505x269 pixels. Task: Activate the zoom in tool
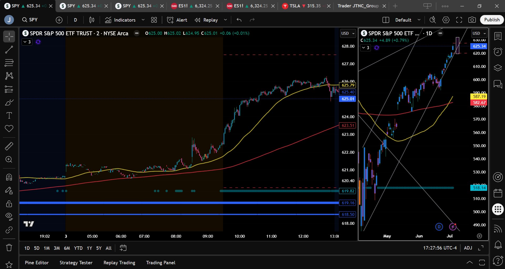[9, 160]
